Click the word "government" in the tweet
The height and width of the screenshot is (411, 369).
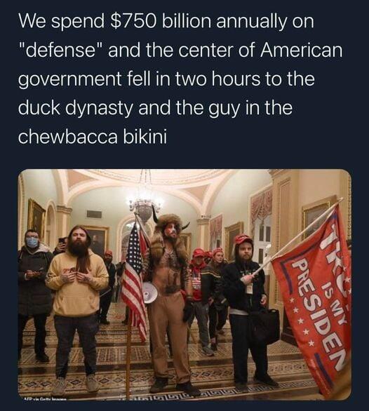pyautogui.click(x=69, y=79)
